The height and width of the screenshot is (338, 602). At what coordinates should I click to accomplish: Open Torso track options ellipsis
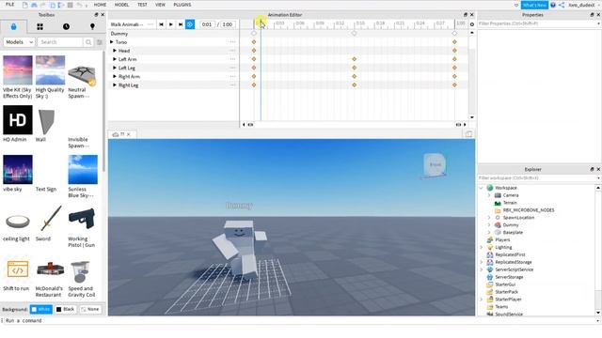click(232, 41)
